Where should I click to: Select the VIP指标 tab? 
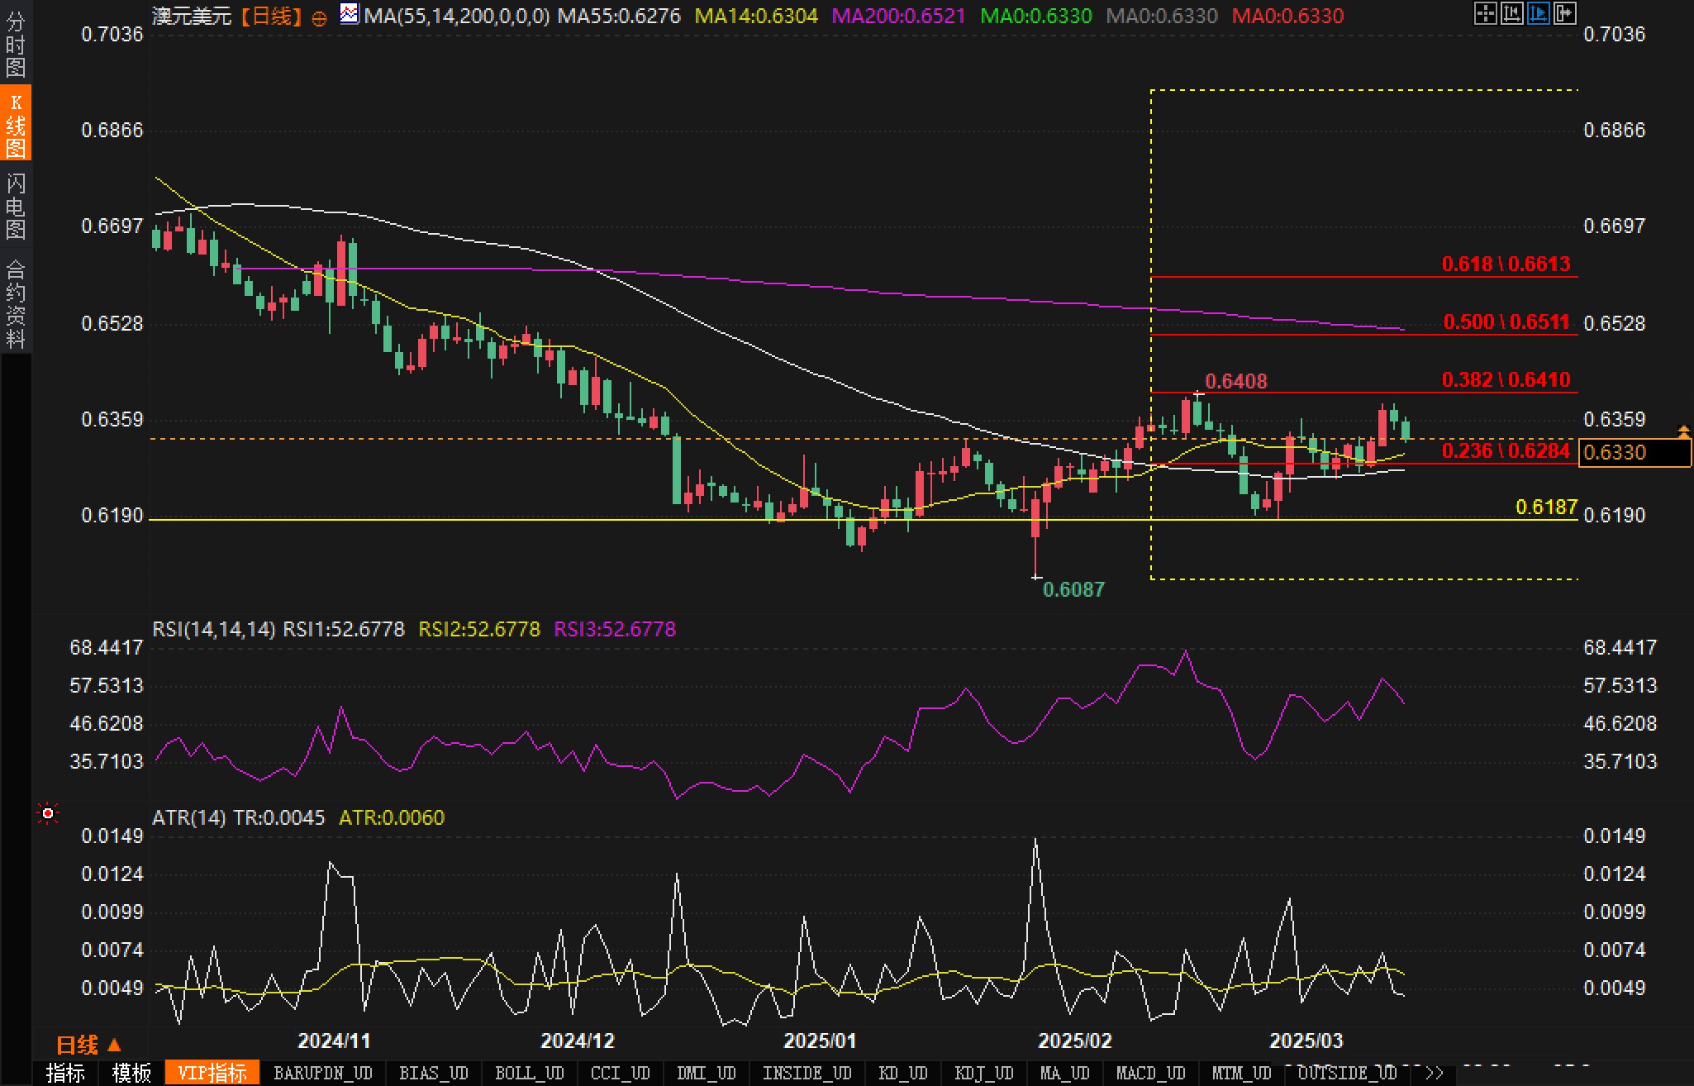[x=212, y=1073]
